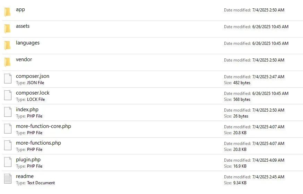Select the app folder icon
The width and height of the screenshot is (303, 194).
click(x=8, y=12)
